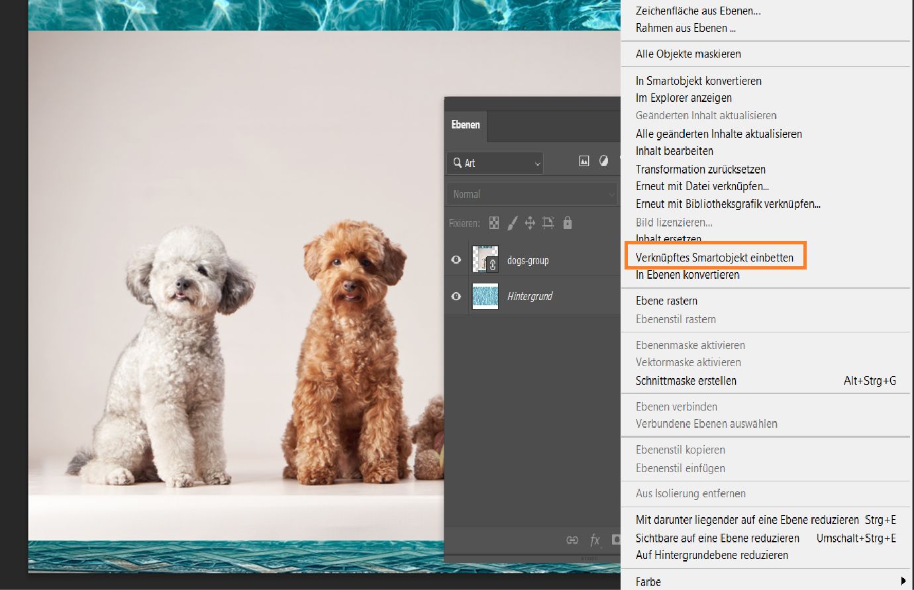Image resolution: width=914 pixels, height=590 pixels.
Task: Click the Ebenenmaske aktivieren entry
Action: coord(690,345)
